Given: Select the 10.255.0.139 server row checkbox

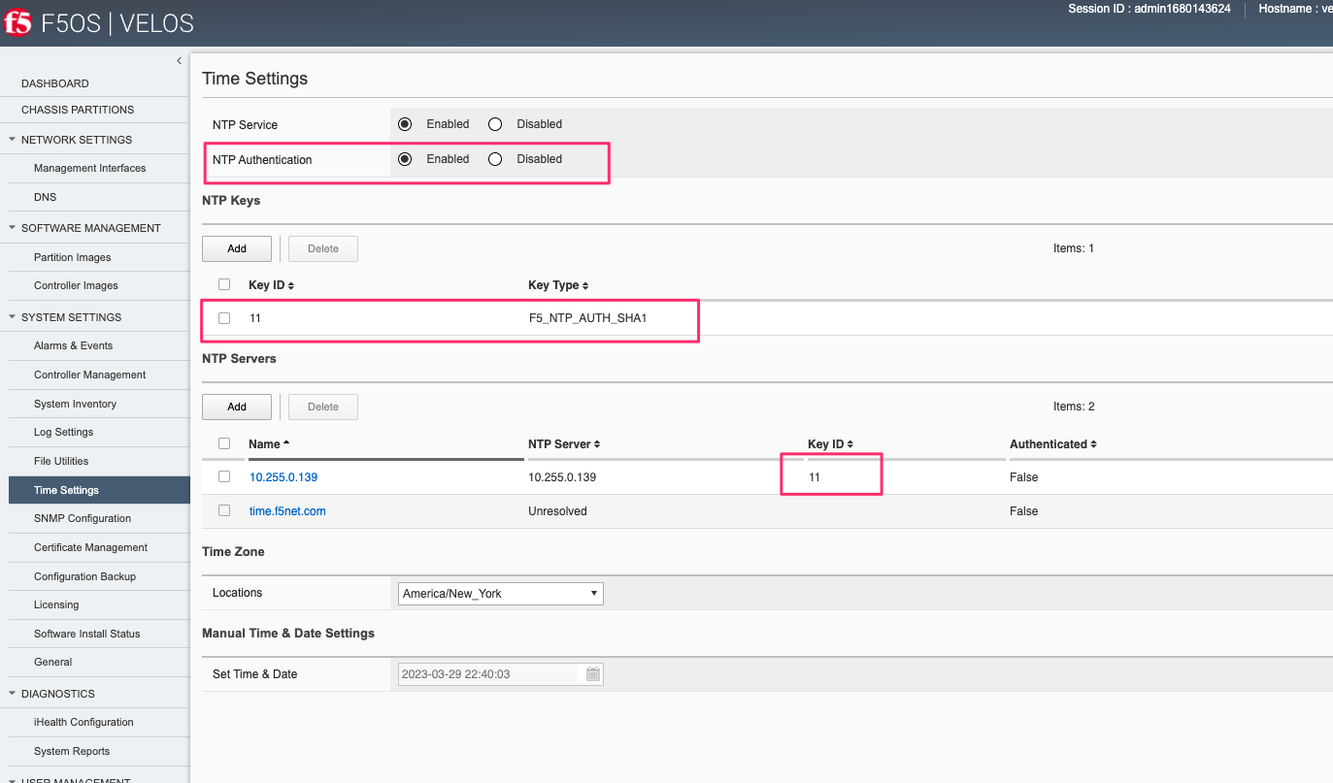Looking at the screenshot, I should click(x=224, y=476).
